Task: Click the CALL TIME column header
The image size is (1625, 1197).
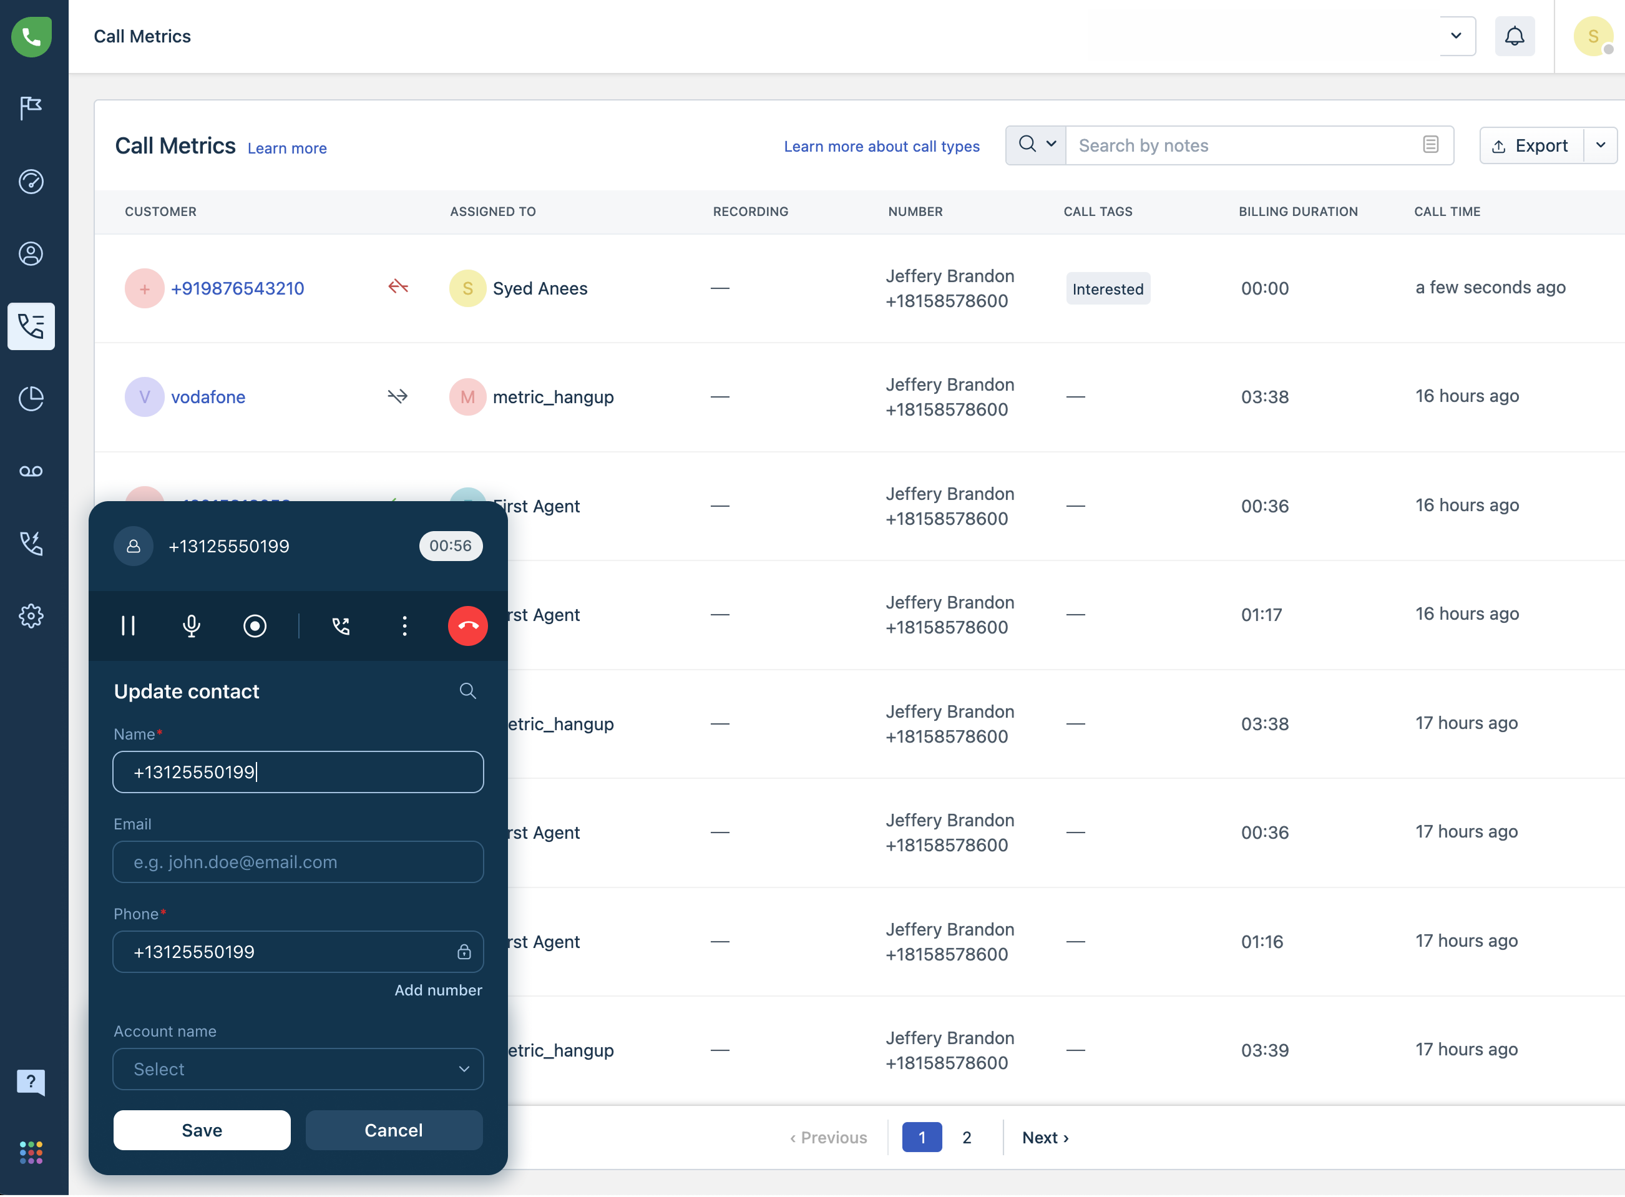Action: point(1447,212)
